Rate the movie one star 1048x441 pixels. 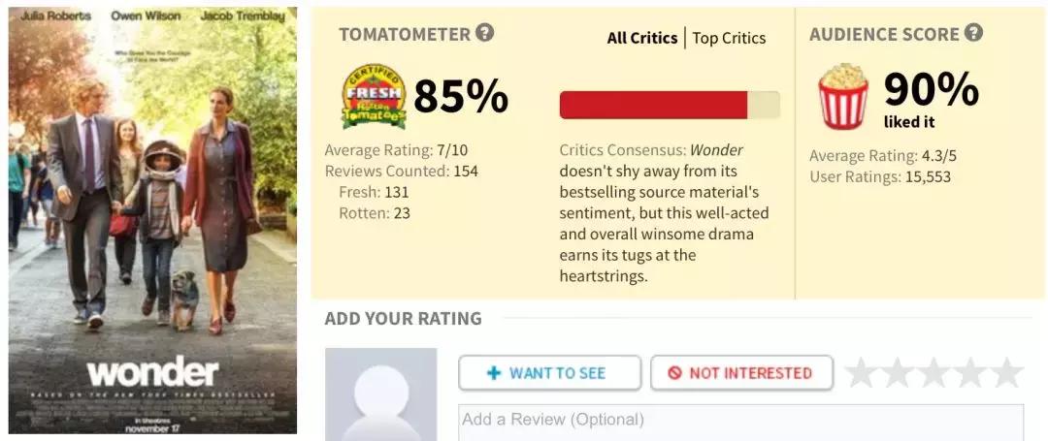click(862, 373)
